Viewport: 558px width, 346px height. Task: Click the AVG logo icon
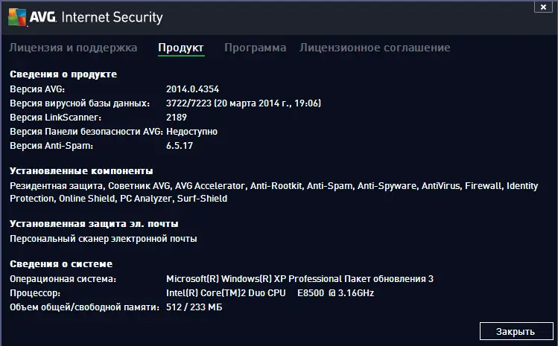[16, 16]
